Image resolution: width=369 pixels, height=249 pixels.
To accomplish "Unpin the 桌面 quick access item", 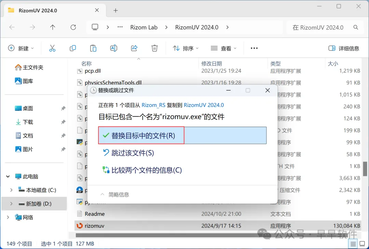I will [x=63, y=108].
